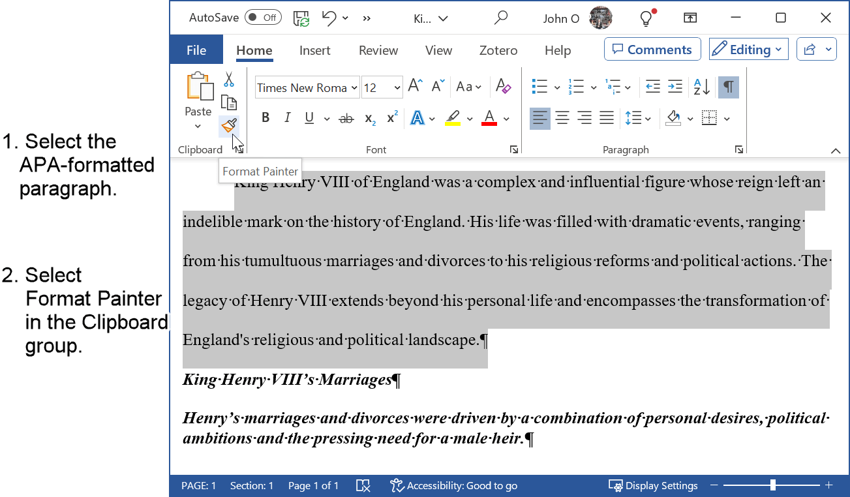850x497 pixels.
Task: Toggle the AutoSave switch
Action: tap(263, 18)
